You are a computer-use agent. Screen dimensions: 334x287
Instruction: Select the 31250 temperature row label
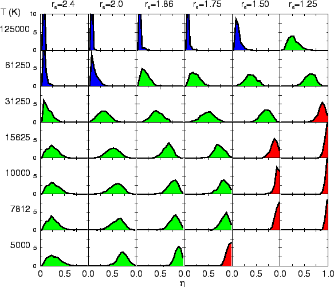point(18,101)
